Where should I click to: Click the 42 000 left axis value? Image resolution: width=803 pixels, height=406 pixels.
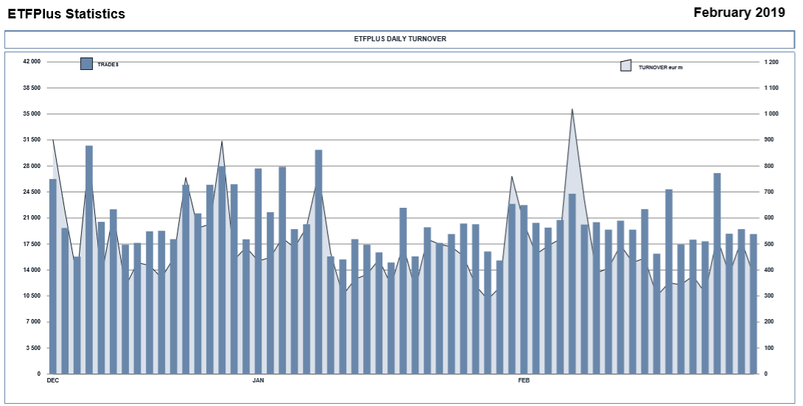click(x=32, y=61)
